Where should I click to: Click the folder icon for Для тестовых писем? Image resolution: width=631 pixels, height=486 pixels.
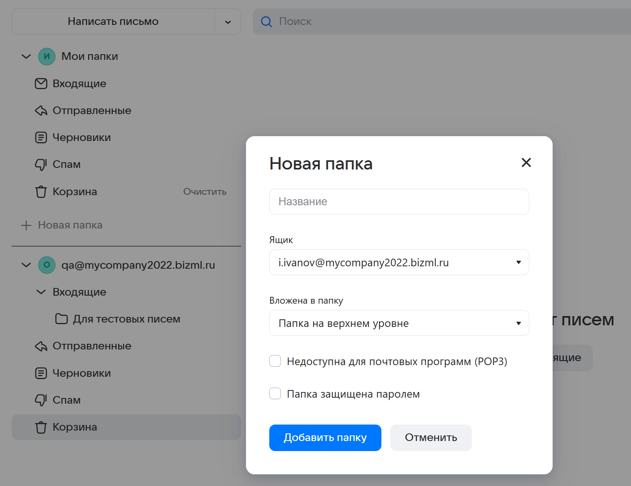pos(61,319)
